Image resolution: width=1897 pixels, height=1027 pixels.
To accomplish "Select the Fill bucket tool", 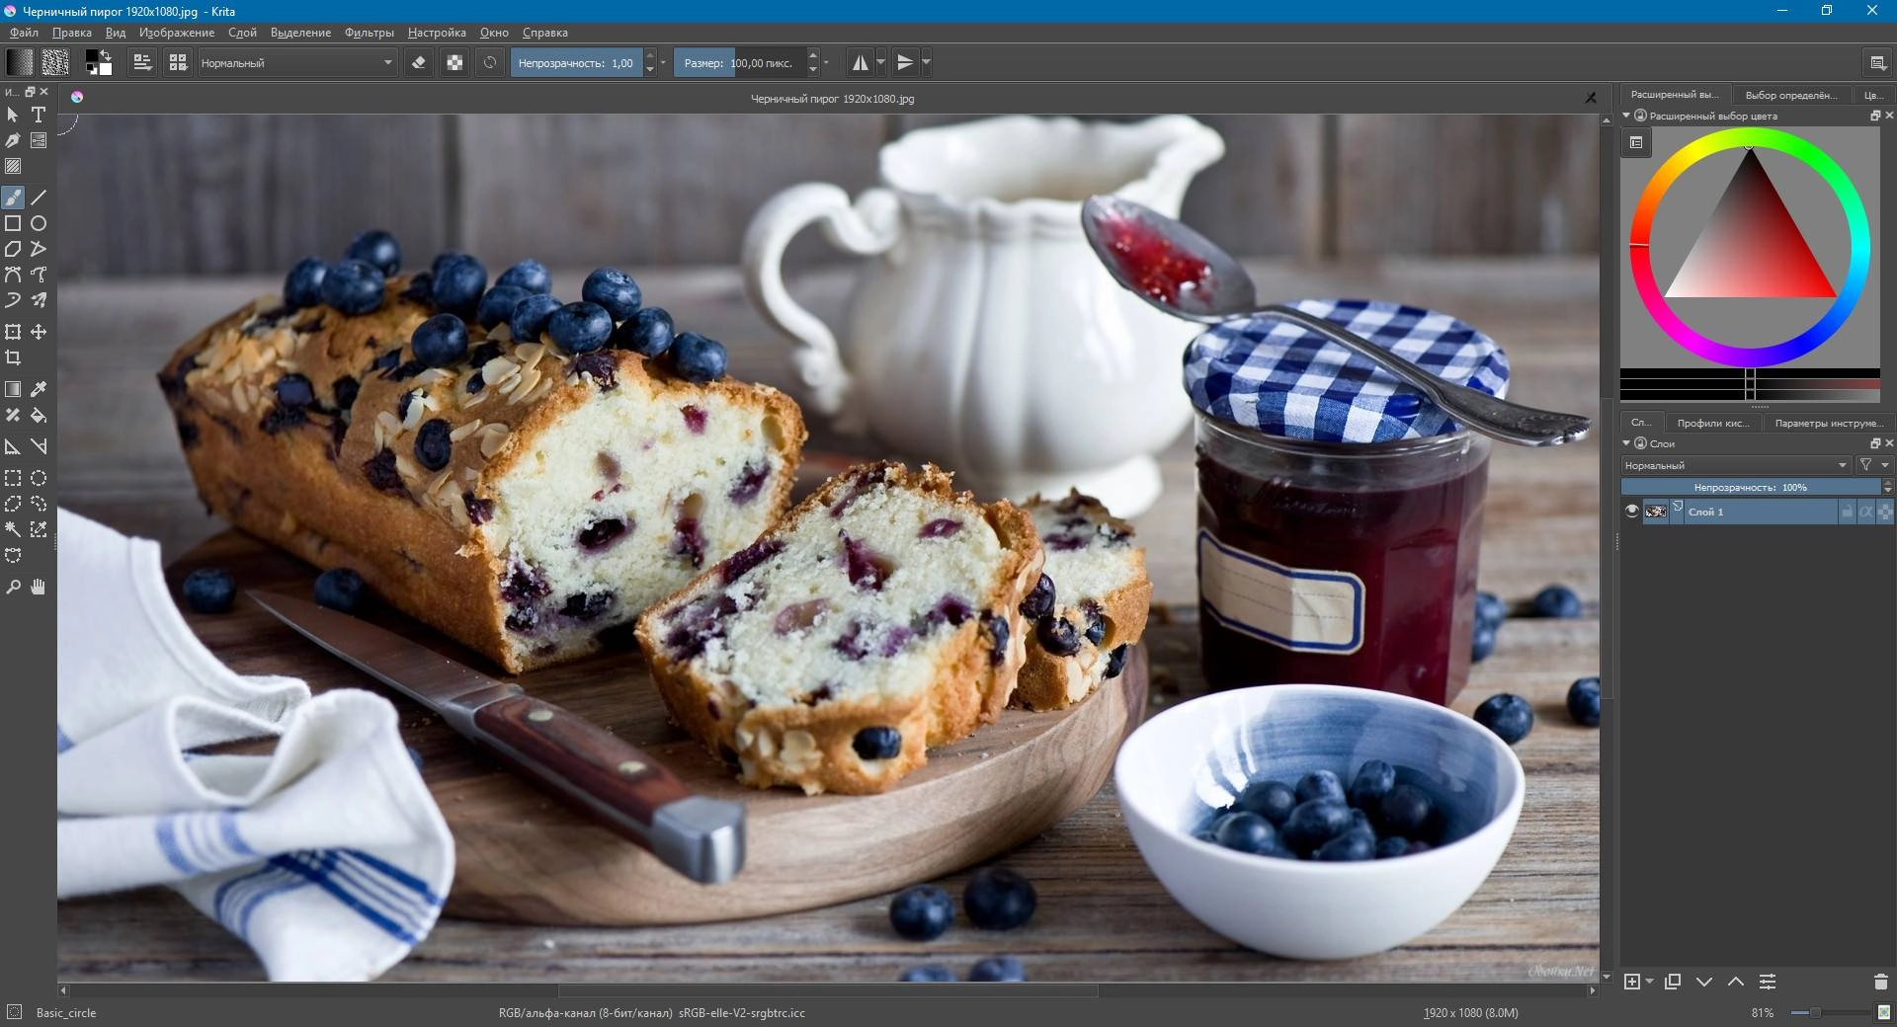I will click(x=39, y=415).
